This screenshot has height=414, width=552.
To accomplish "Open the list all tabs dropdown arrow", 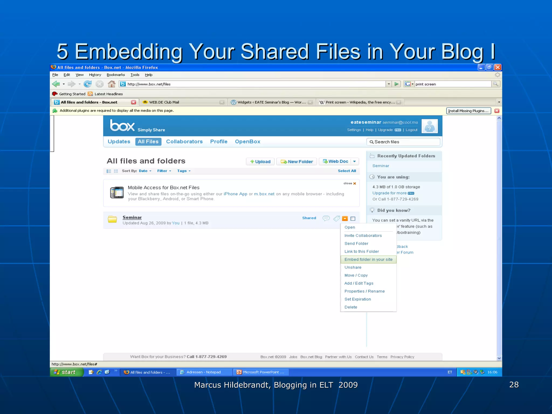I will coord(499,102).
